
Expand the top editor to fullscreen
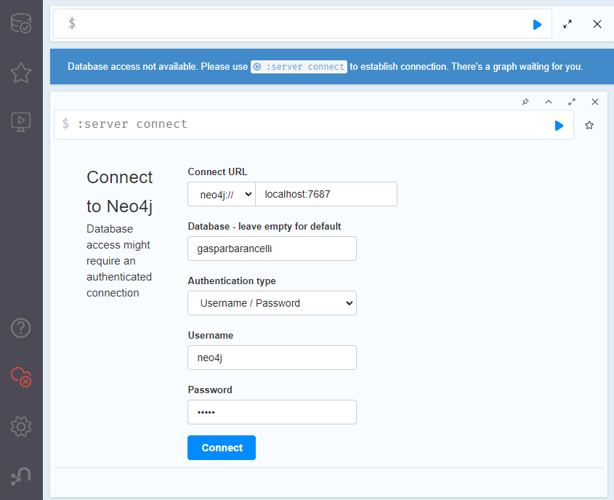tap(567, 24)
